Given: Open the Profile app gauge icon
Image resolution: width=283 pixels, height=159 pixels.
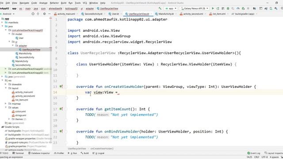Looking at the screenshot, I should coord(238,8).
